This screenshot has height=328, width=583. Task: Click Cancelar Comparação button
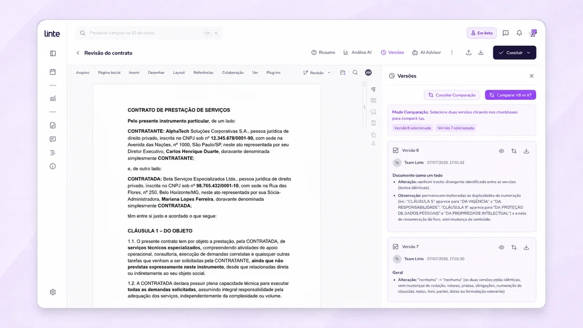pos(452,95)
